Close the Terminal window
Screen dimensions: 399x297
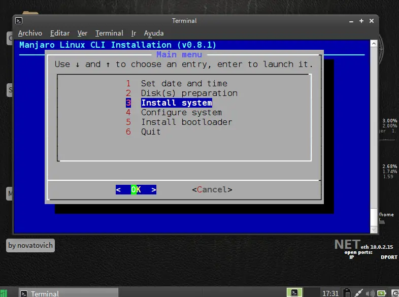tap(372, 21)
